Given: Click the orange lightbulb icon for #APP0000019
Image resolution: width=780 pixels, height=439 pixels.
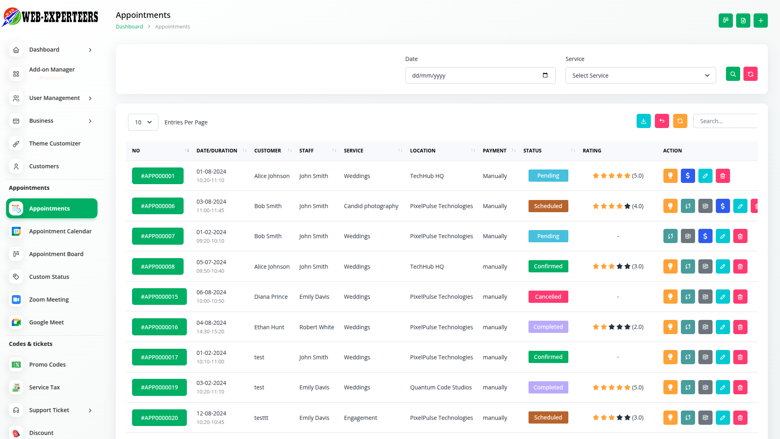Looking at the screenshot, I should click(x=670, y=387).
